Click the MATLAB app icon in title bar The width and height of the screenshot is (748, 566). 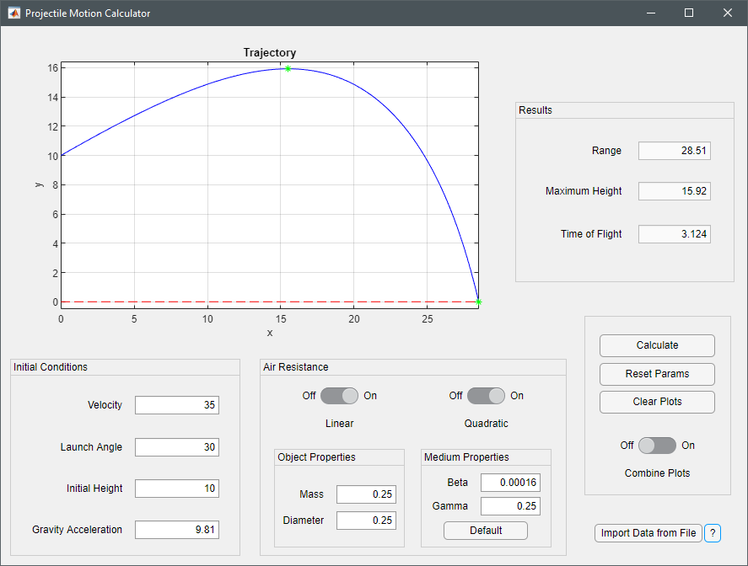tap(13, 13)
